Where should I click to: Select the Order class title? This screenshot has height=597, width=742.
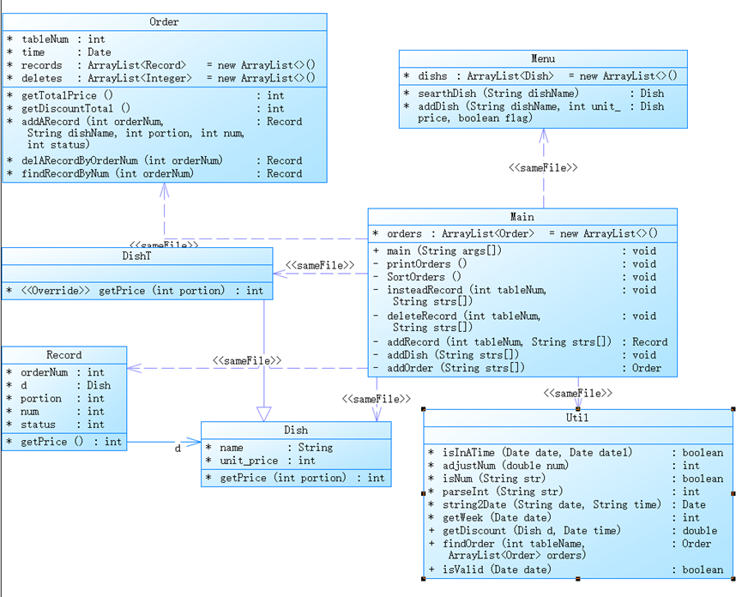click(x=164, y=21)
